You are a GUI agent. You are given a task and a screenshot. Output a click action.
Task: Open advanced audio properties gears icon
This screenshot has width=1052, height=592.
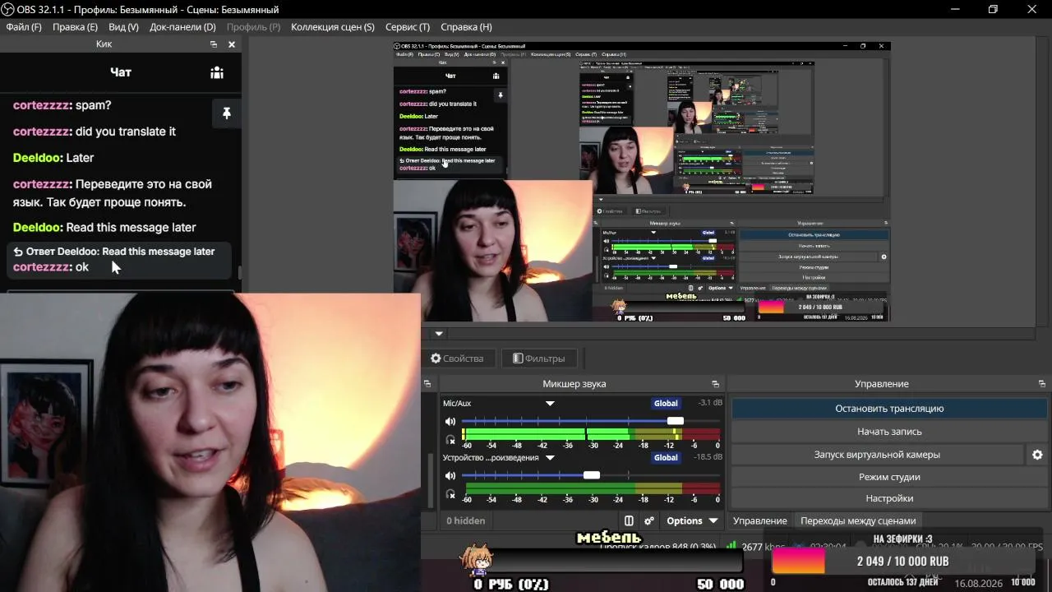649,520
